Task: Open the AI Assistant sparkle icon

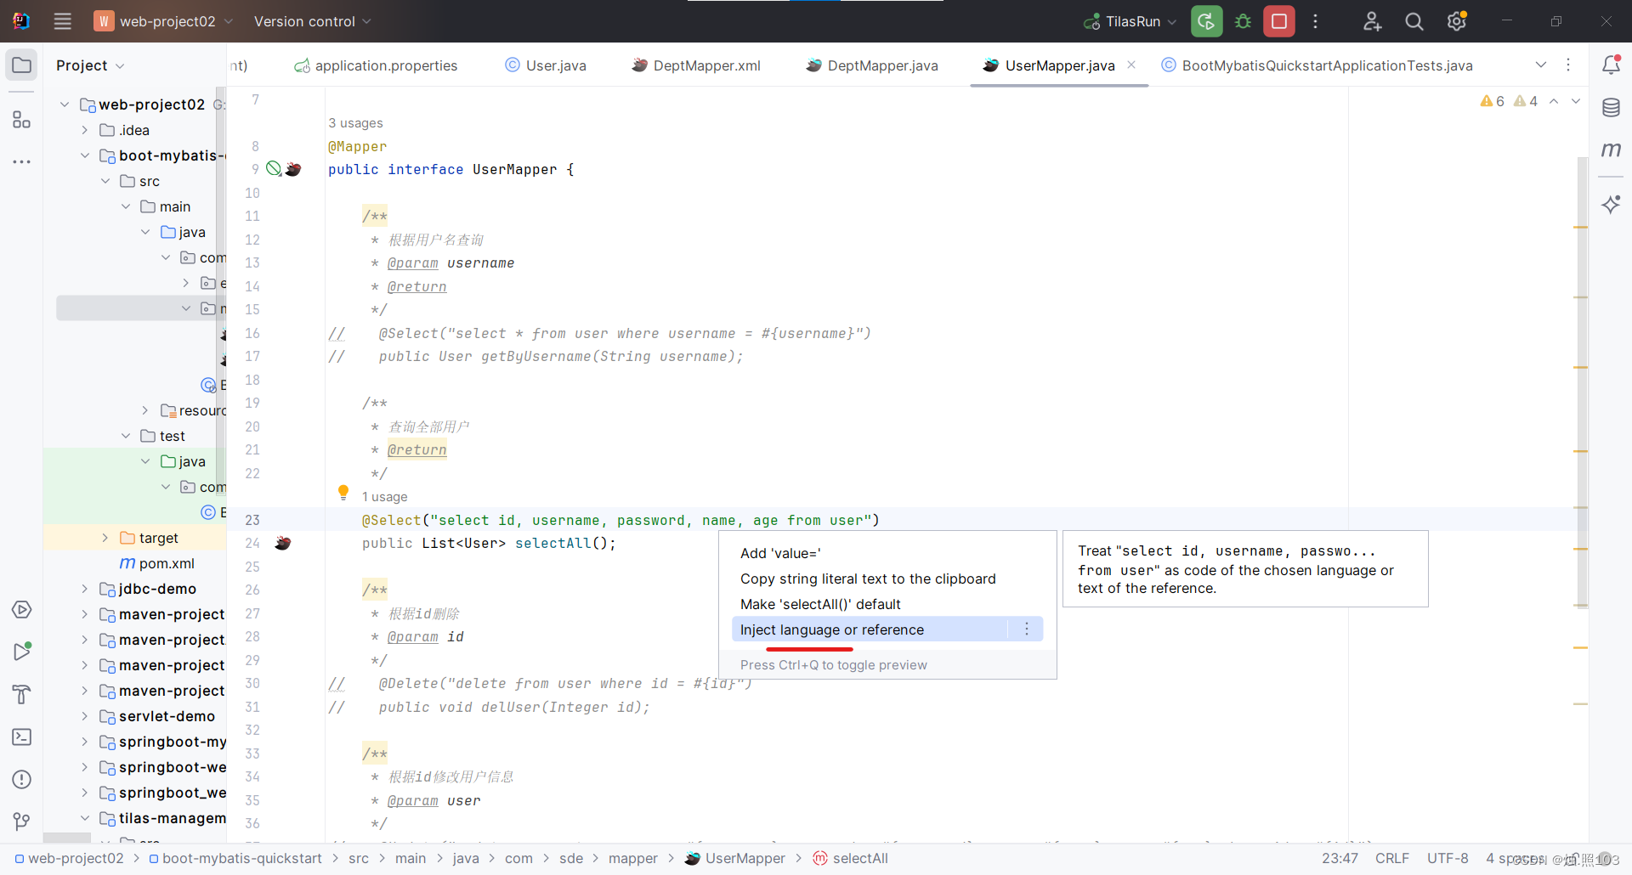Action: (x=1611, y=204)
